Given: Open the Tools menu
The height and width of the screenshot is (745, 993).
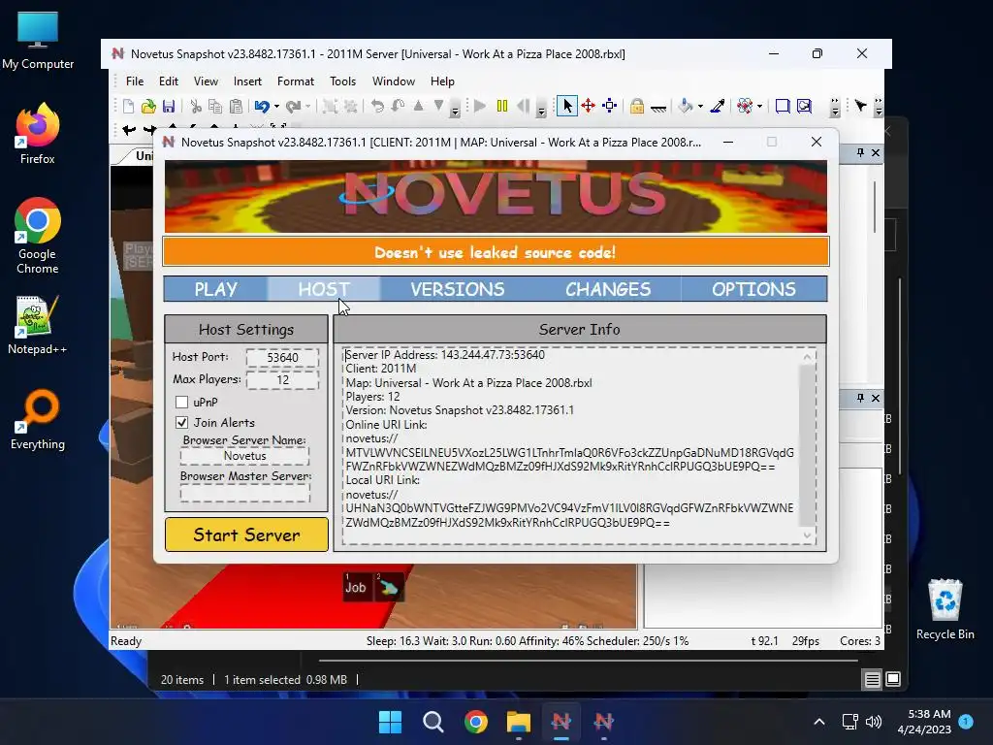Looking at the screenshot, I should click(x=342, y=81).
